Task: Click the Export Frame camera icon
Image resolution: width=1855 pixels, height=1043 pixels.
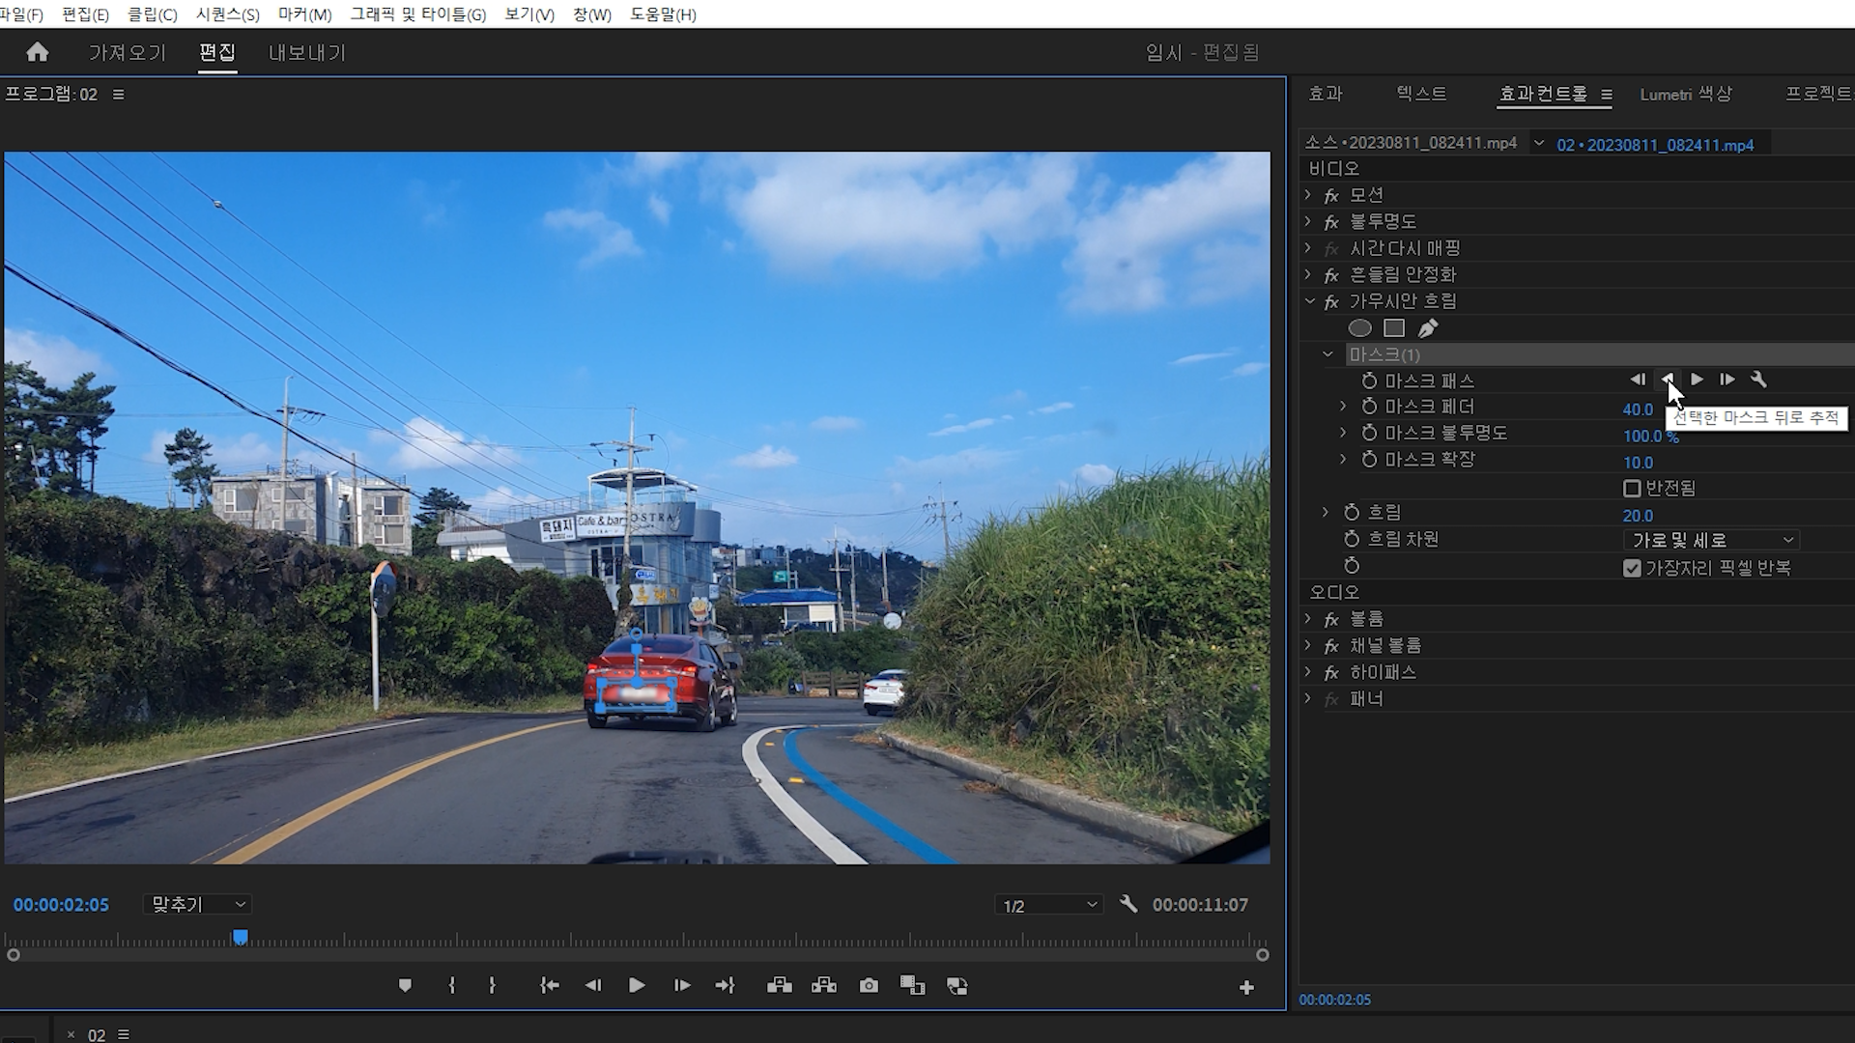Action: (869, 986)
